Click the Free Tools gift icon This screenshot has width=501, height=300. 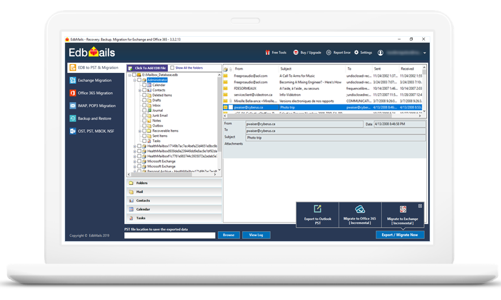coord(267,53)
